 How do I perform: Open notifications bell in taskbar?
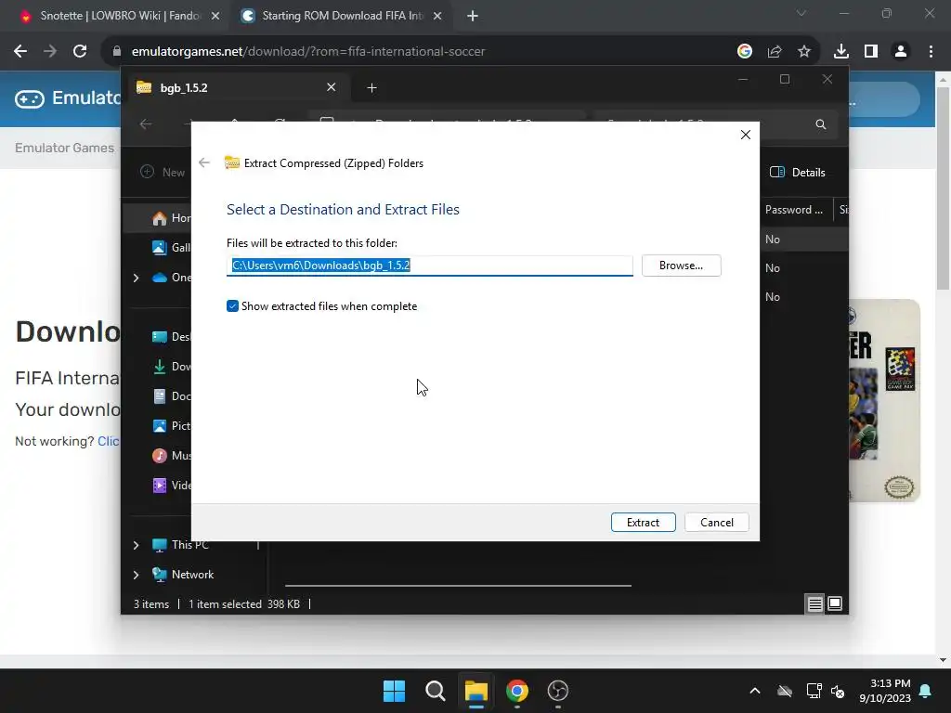point(926,691)
